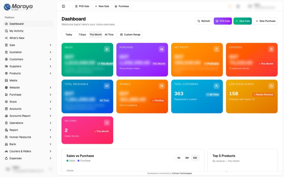
Task: Click the Couriers & Riders bike icon
Action: coord(6,151)
